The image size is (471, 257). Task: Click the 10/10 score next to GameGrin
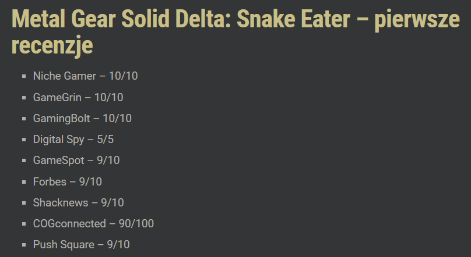(108, 97)
